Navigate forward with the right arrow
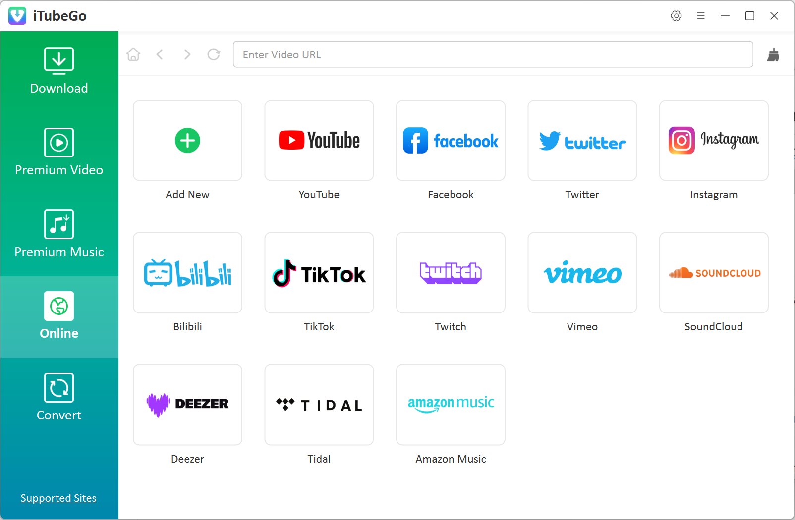The width and height of the screenshot is (795, 520). 187,54
